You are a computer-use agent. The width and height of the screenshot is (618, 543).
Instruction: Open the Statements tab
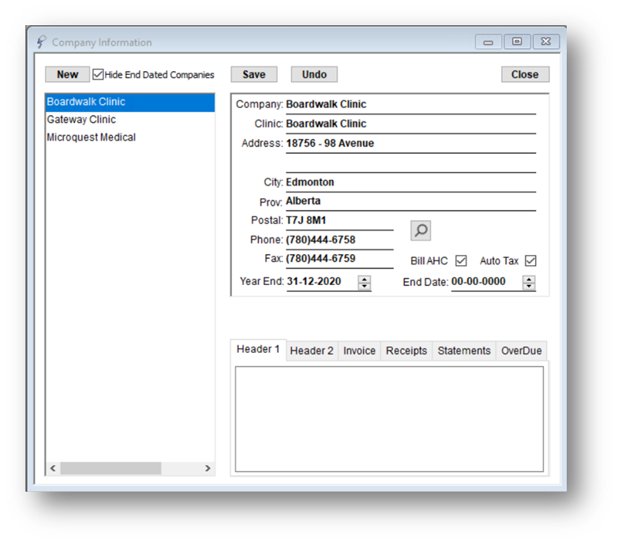coord(464,350)
